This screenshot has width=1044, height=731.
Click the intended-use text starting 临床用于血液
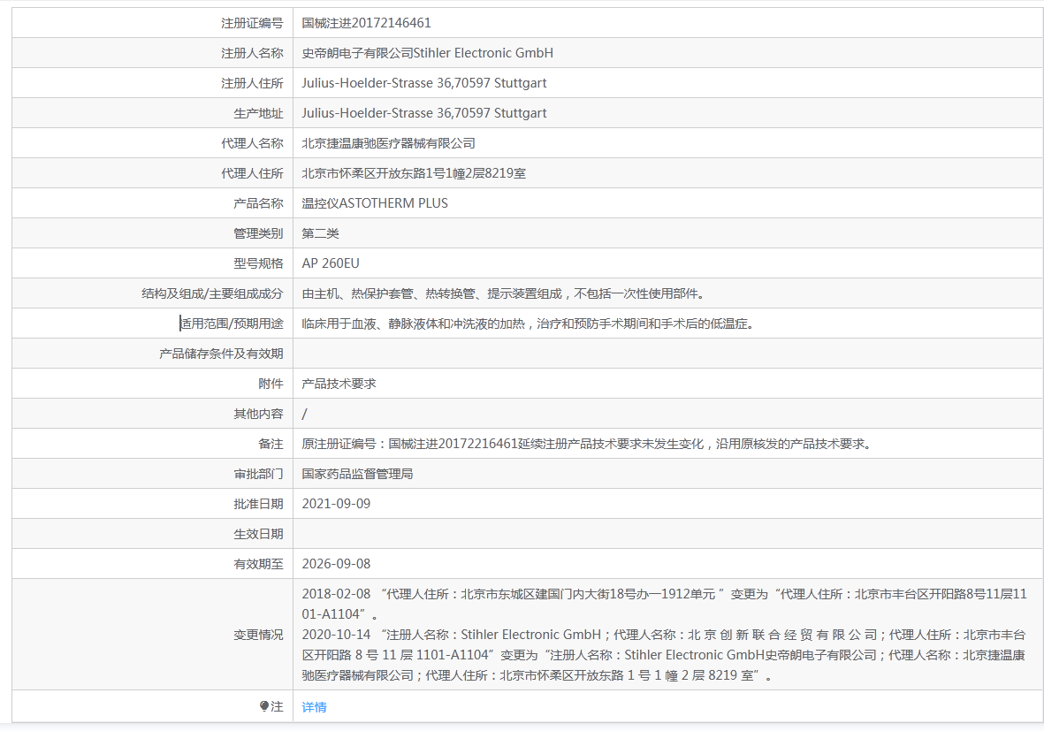pos(528,324)
